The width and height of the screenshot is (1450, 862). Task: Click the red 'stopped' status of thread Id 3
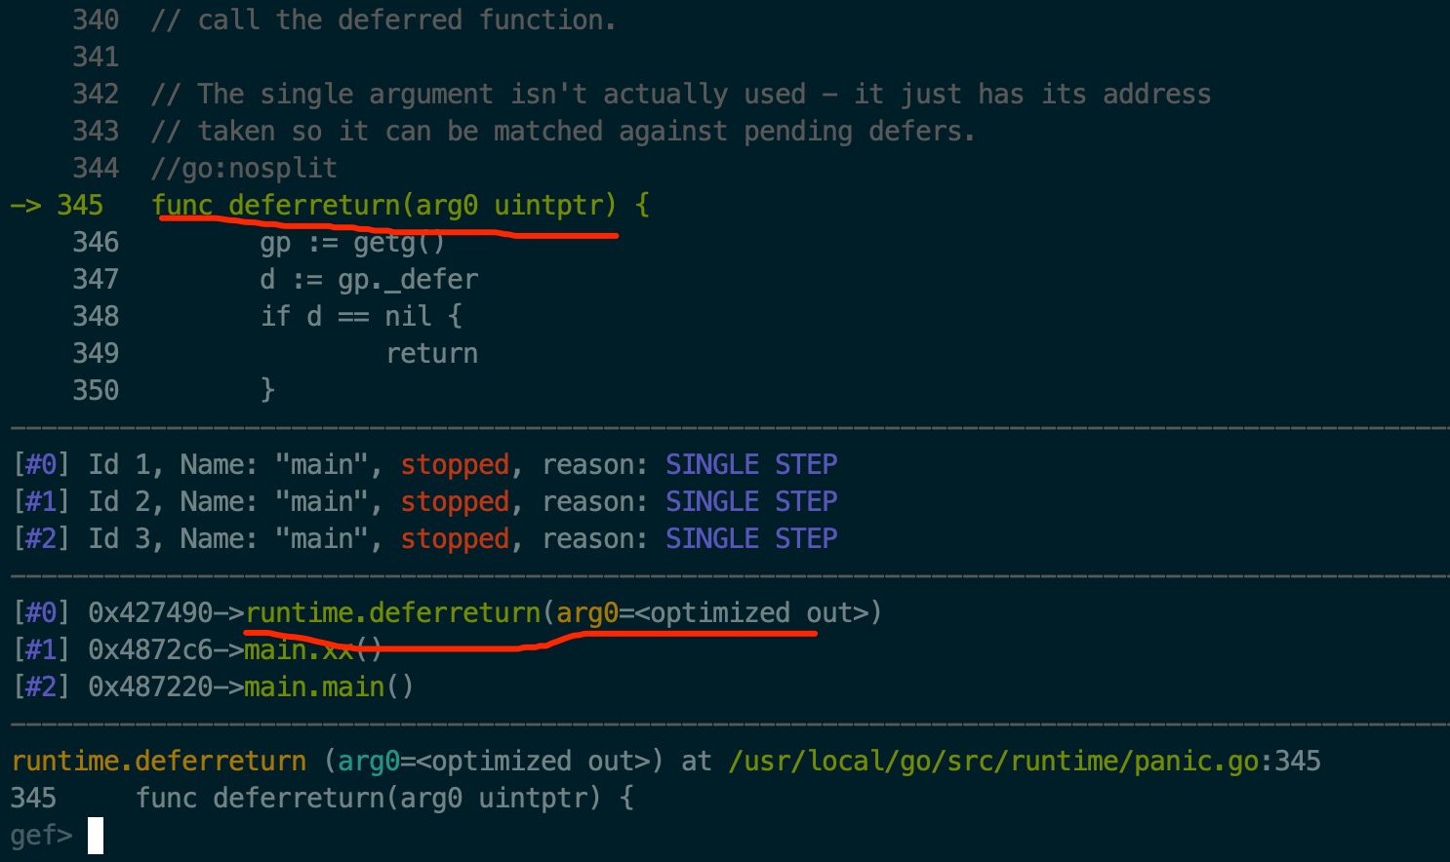455,538
